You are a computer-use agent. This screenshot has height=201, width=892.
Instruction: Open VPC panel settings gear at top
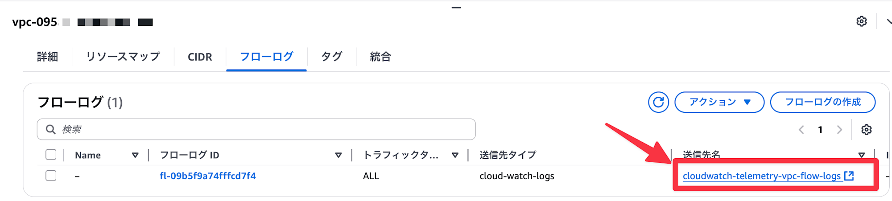point(862,21)
